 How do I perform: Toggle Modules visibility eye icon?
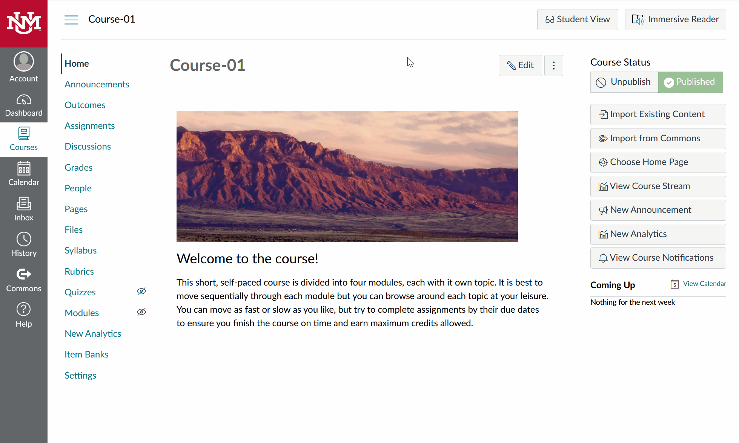tap(141, 313)
